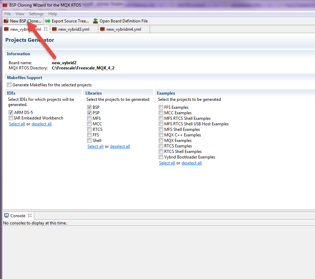Click Select all under Libraries
The image size is (315, 279).
click(95, 146)
